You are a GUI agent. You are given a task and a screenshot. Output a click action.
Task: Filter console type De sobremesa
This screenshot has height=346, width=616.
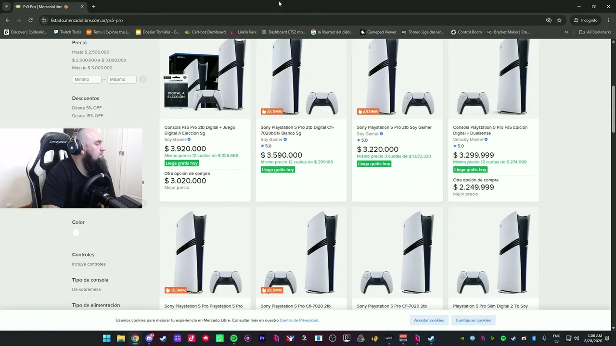[x=86, y=289]
